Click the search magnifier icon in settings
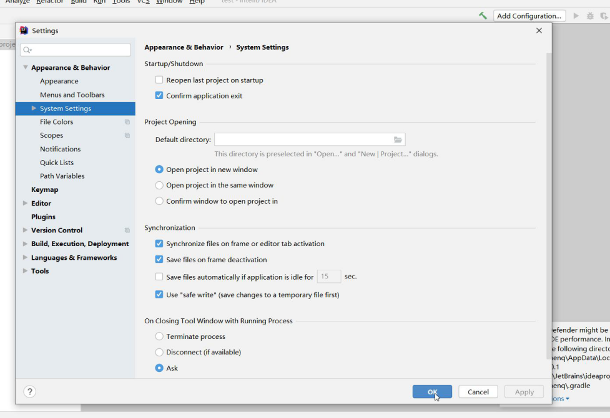 (26, 50)
